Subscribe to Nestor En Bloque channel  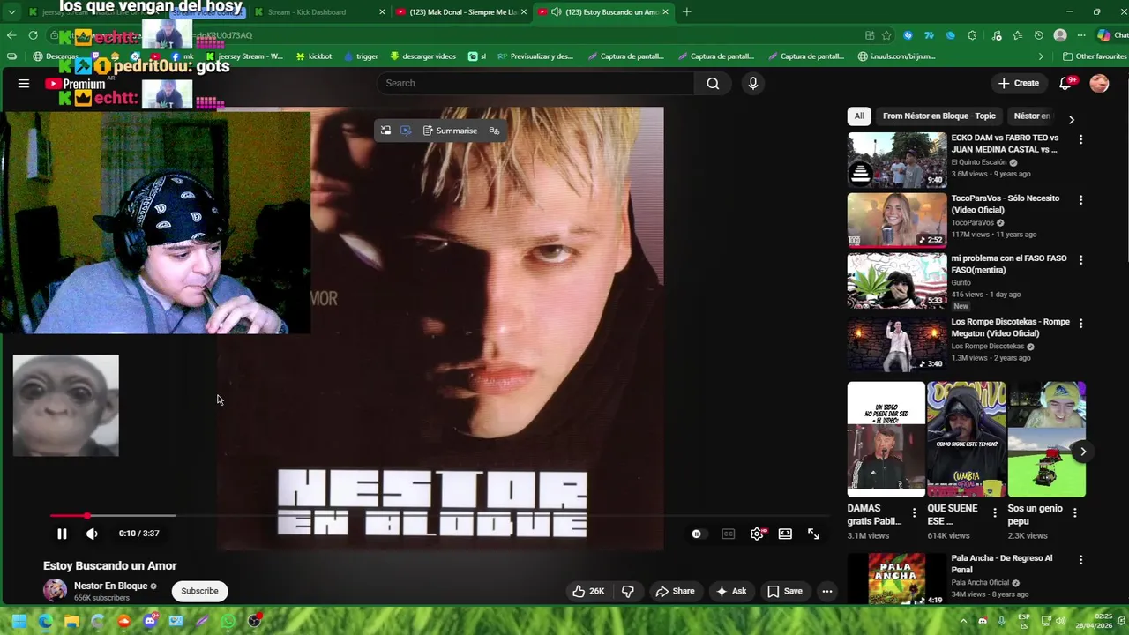click(199, 591)
